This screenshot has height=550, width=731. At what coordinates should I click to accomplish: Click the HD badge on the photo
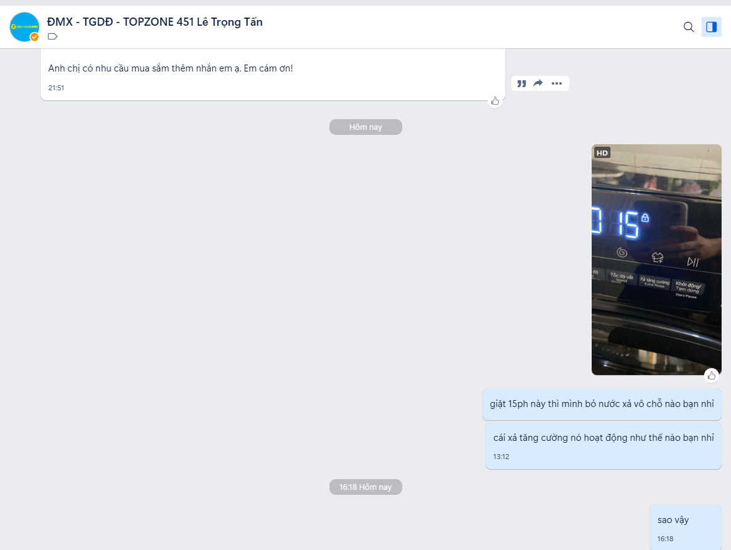[602, 153]
